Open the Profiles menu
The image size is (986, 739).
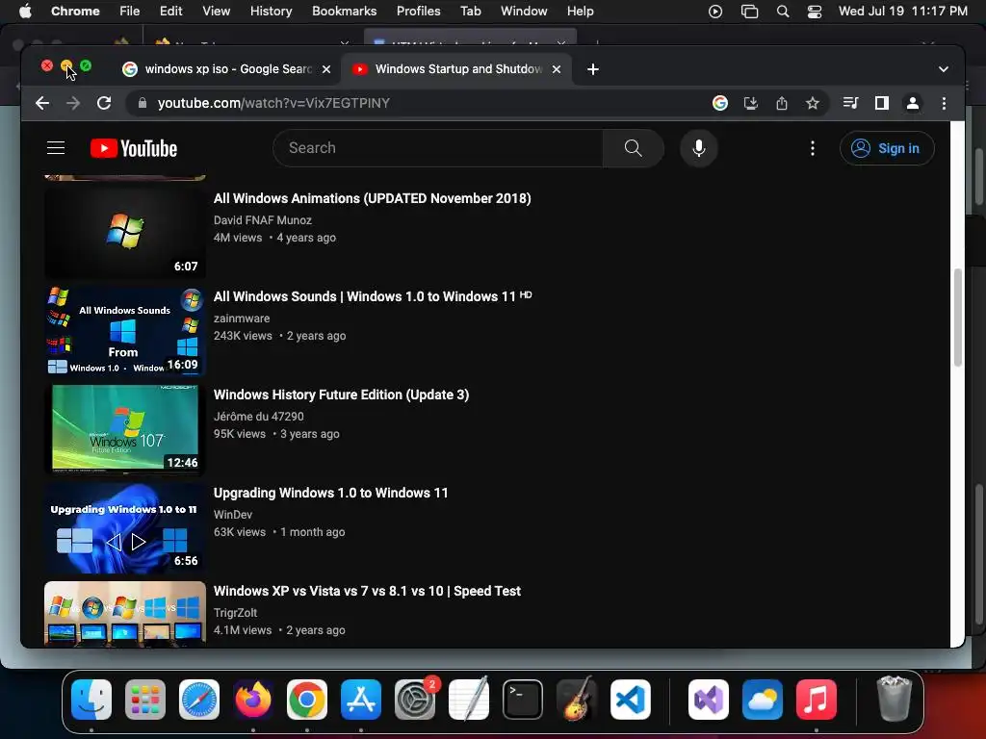coord(418,11)
